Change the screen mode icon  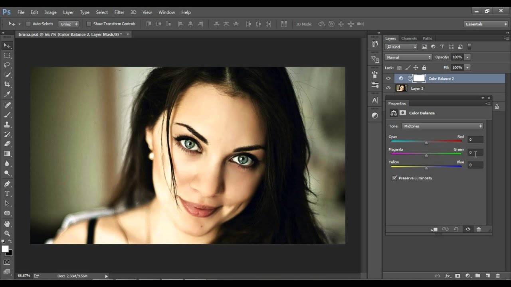7,272
